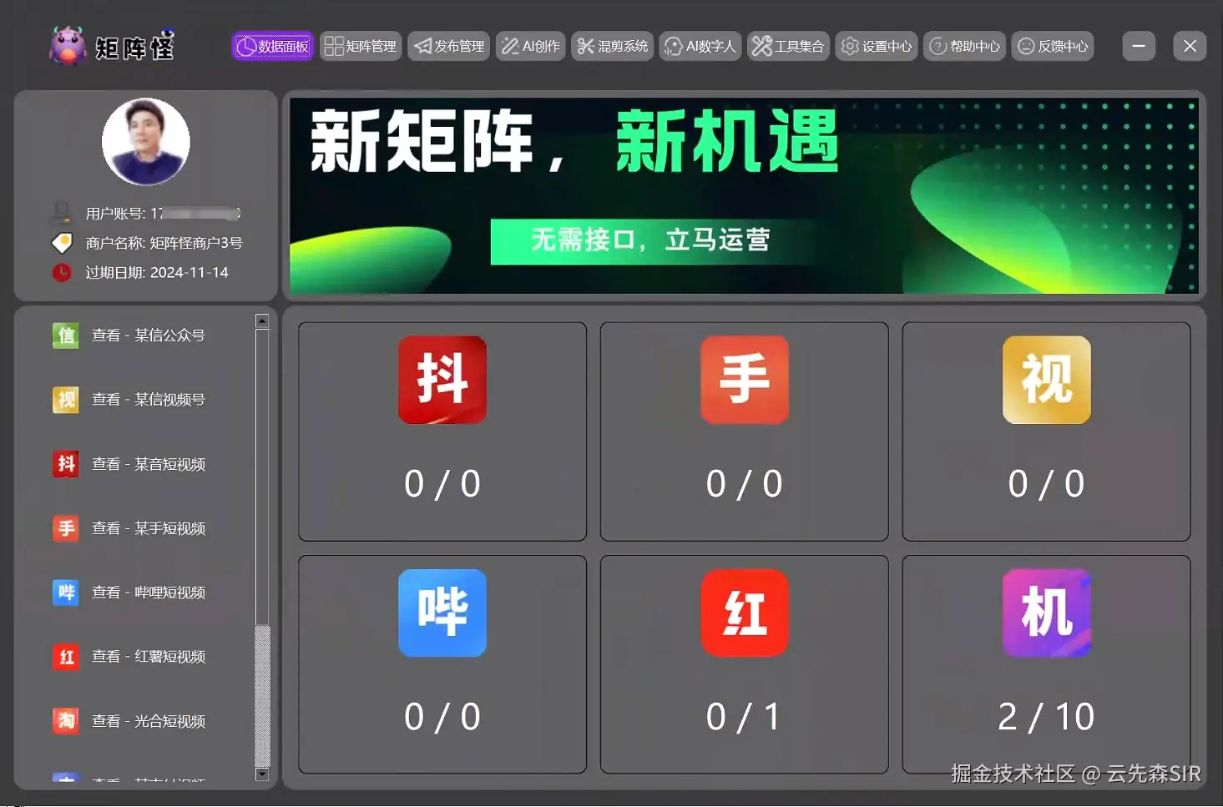Click the large orange 手 platform icon
The image size is (1223, 807).
coord(745,380)
